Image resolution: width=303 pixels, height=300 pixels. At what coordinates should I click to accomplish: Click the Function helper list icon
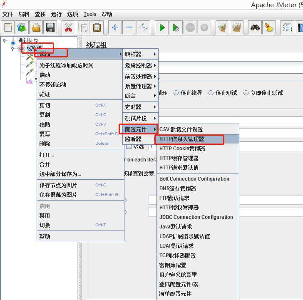point(287,27)
